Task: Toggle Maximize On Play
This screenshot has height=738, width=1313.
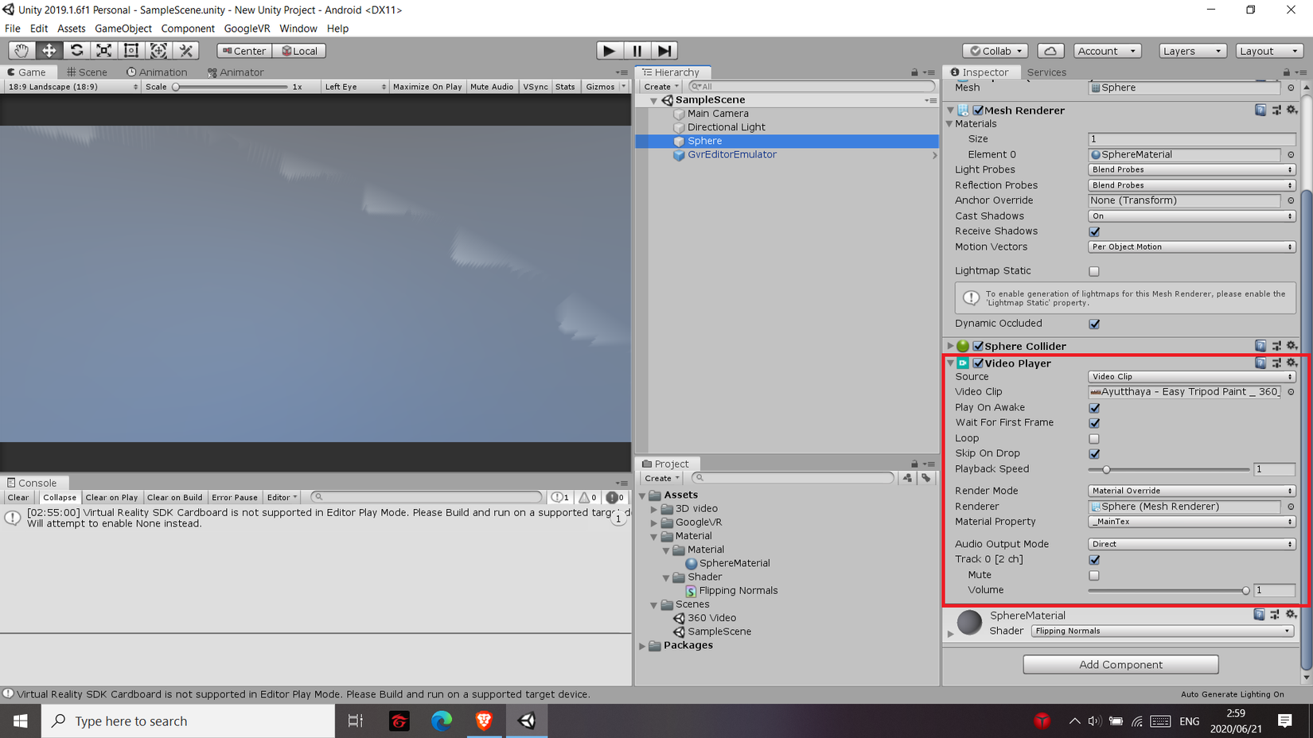Action: (427, 87)
